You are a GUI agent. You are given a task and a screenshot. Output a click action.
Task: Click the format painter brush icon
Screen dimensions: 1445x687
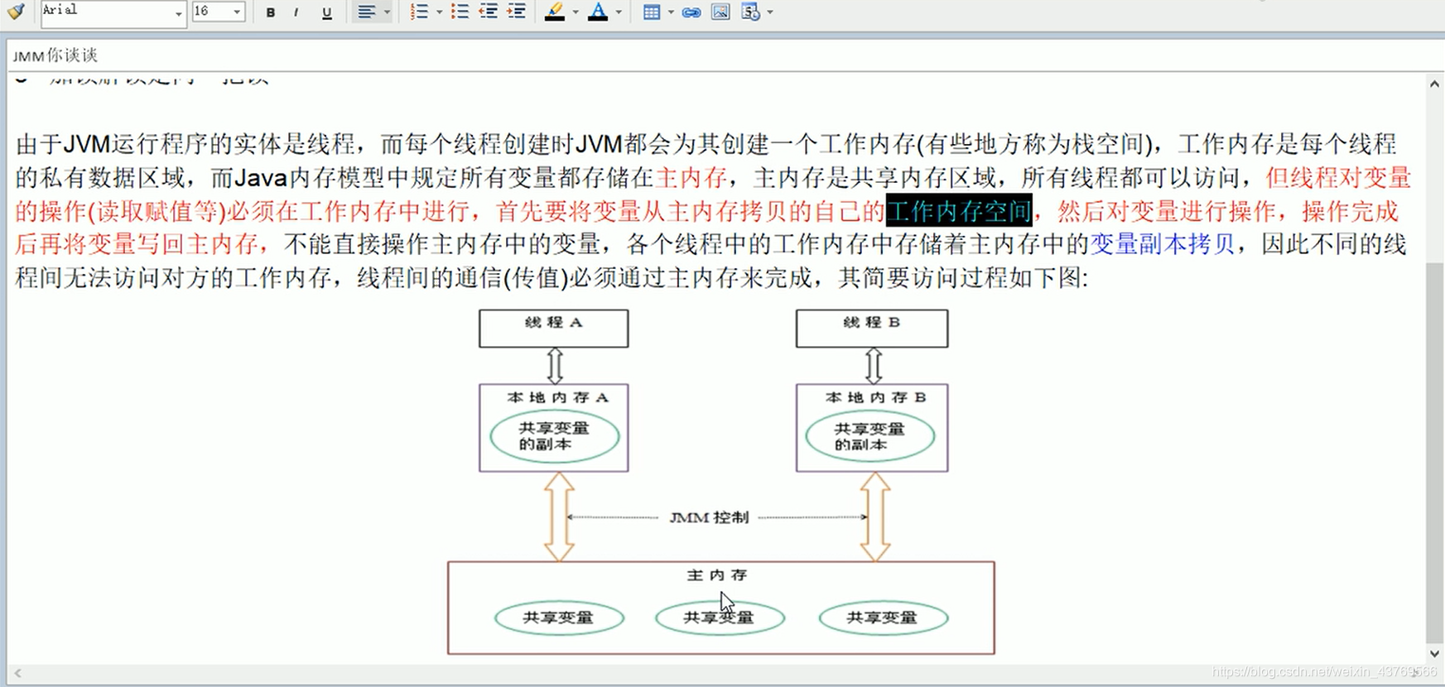pyautogui.click(x=16, y=12)
